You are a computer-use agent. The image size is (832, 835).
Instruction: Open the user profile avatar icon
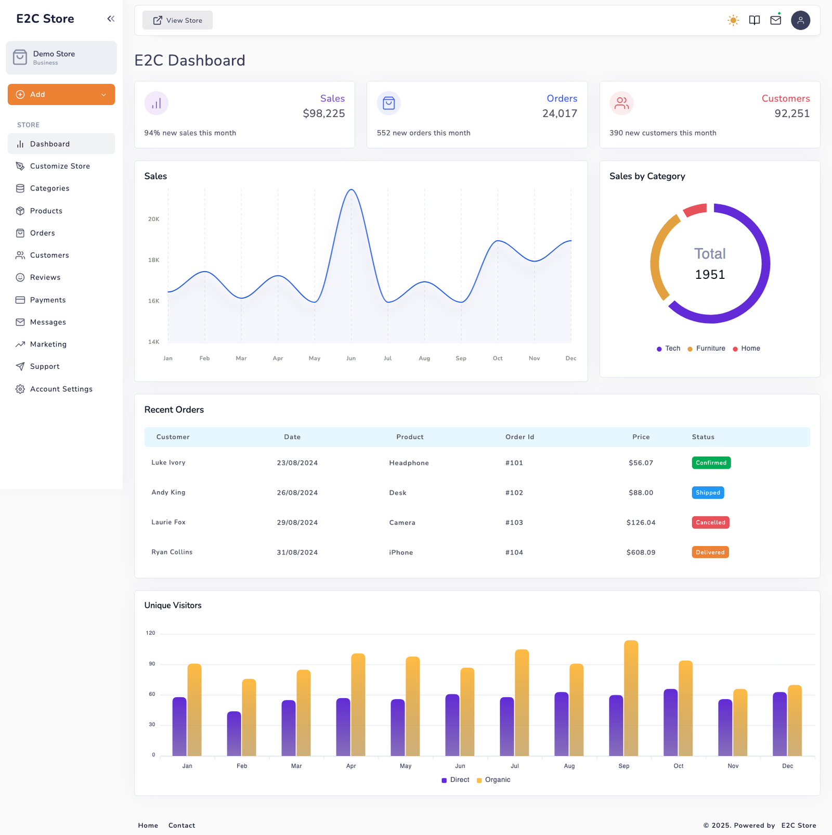[800, 20]
